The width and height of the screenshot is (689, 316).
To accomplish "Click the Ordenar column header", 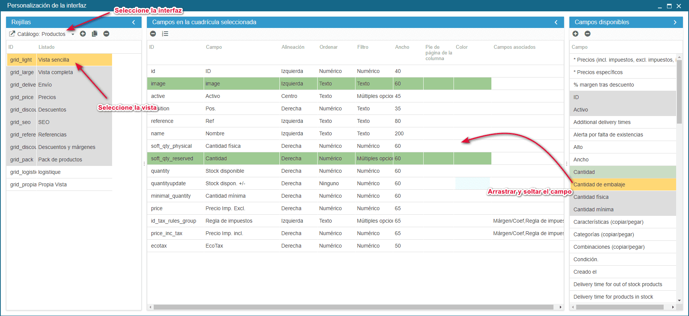I will point(328,47).
